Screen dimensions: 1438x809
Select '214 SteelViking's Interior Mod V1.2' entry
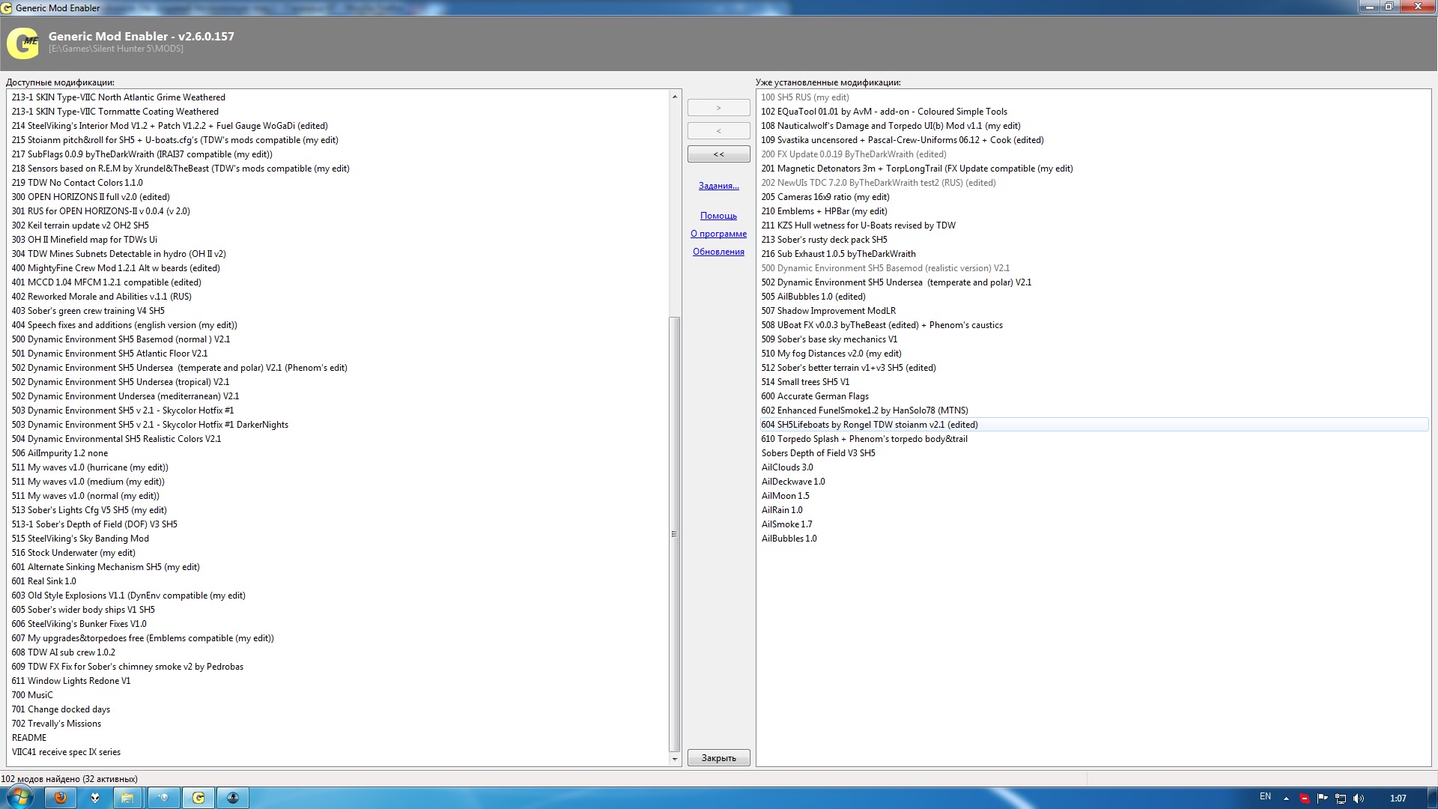pyautogui.click(x=169, y=126)
